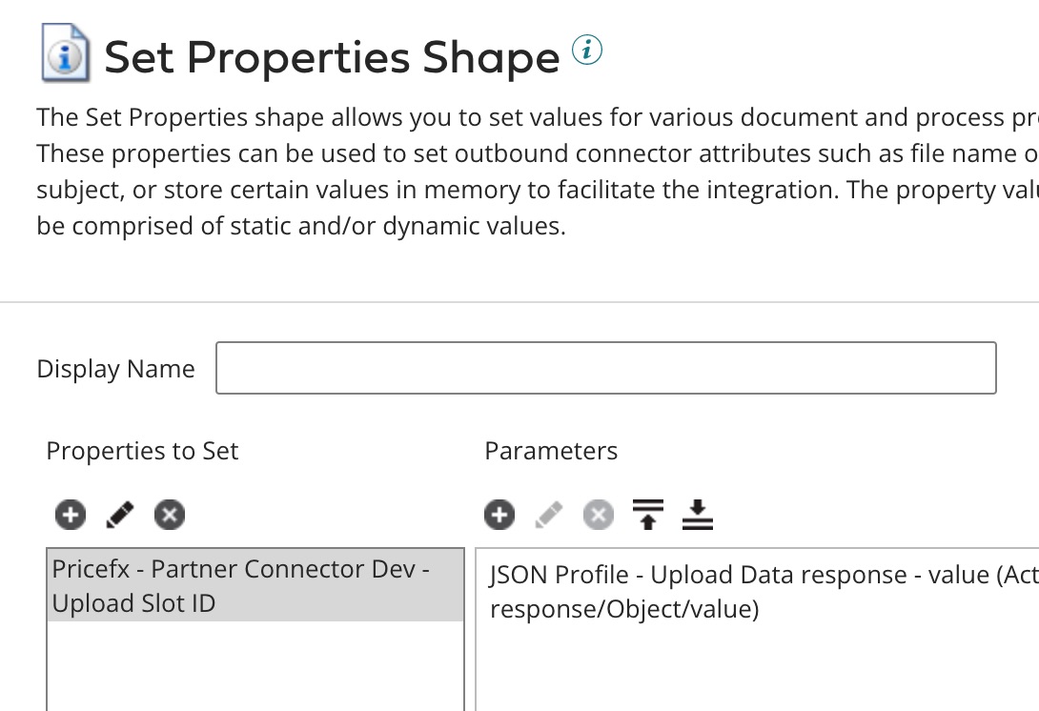Viewport: 1039px width, 711px height.
Task: Click the greyed-out edit parameter pencil
Action: tap(548, 516)
